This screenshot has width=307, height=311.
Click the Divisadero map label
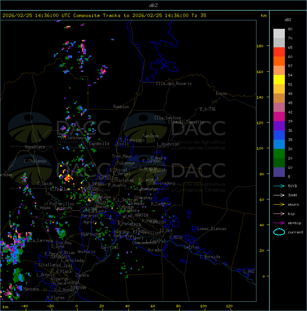coord(164,183)
